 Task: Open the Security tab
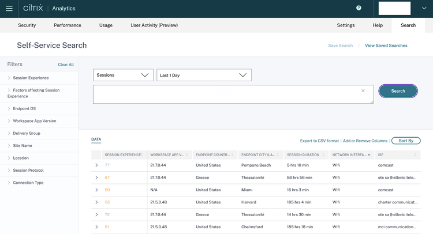pos(27,25)
